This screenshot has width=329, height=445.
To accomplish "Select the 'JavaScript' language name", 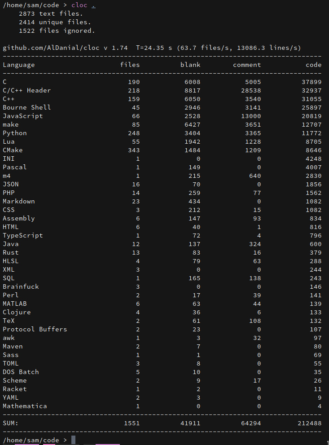I will coord(23,116).
